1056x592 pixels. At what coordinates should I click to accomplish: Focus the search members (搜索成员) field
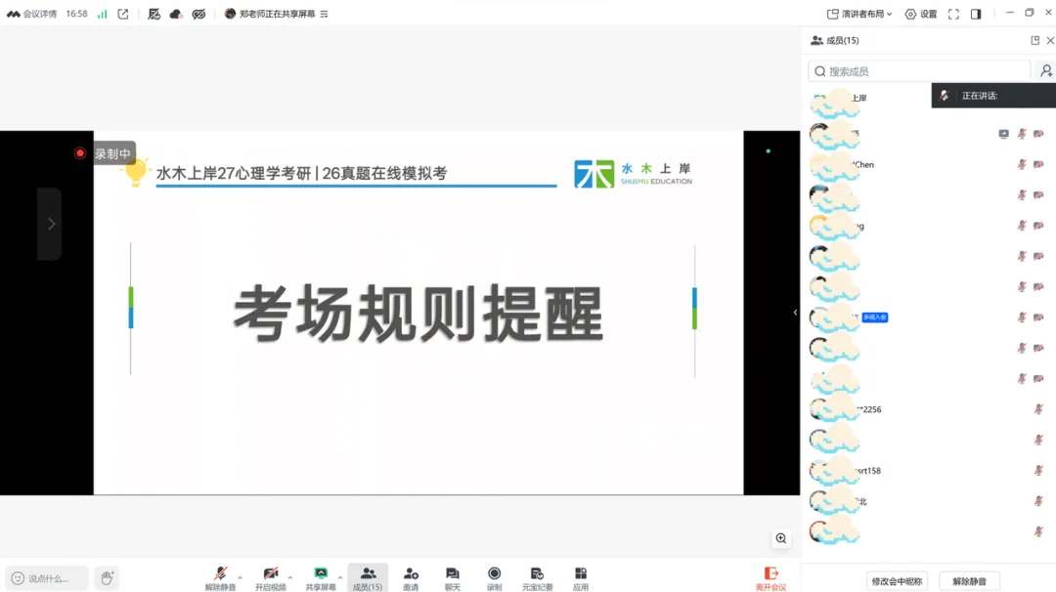point(919,70)
